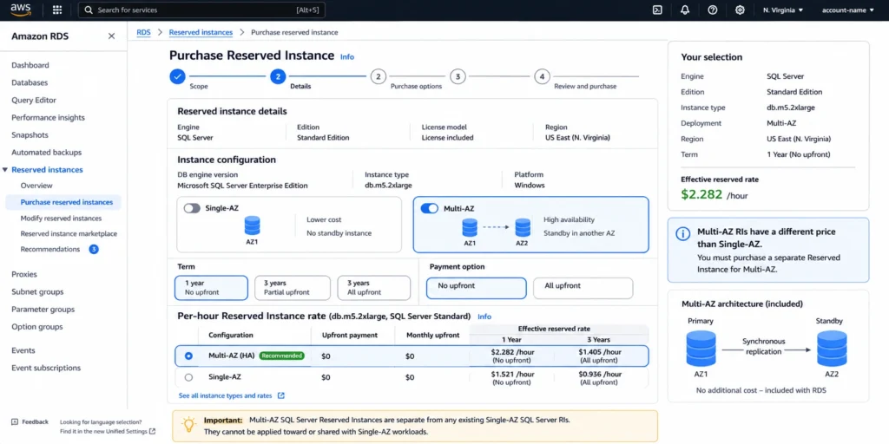Click Info link beside Per-hour rate heading
Viewport: 889px width, 444px height.
point(484,316)
